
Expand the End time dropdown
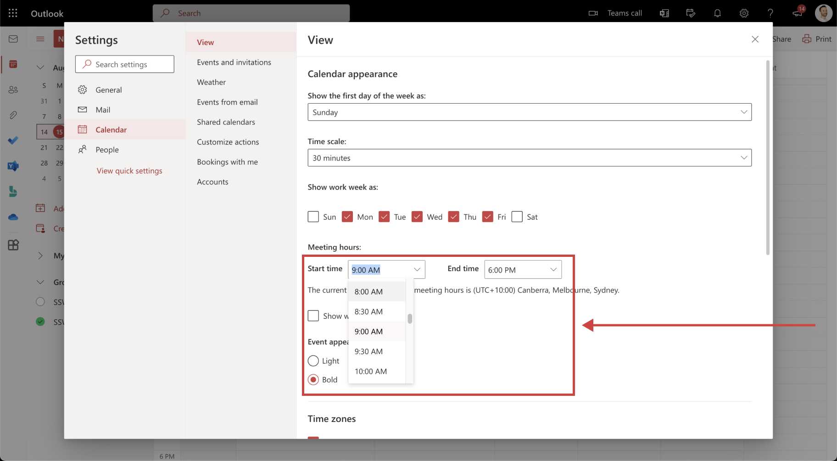523,270
